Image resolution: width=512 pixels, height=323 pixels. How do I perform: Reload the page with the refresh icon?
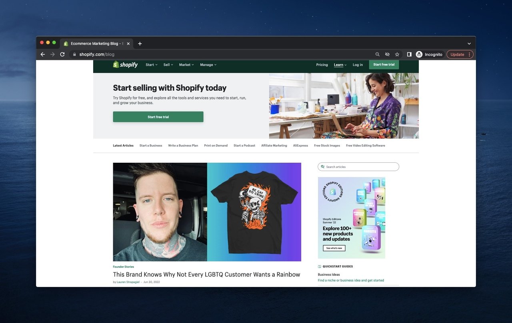click(62, 54)
